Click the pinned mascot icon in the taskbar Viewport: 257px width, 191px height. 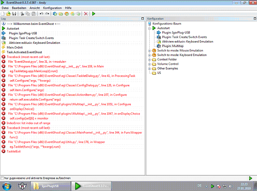point(22,186)
